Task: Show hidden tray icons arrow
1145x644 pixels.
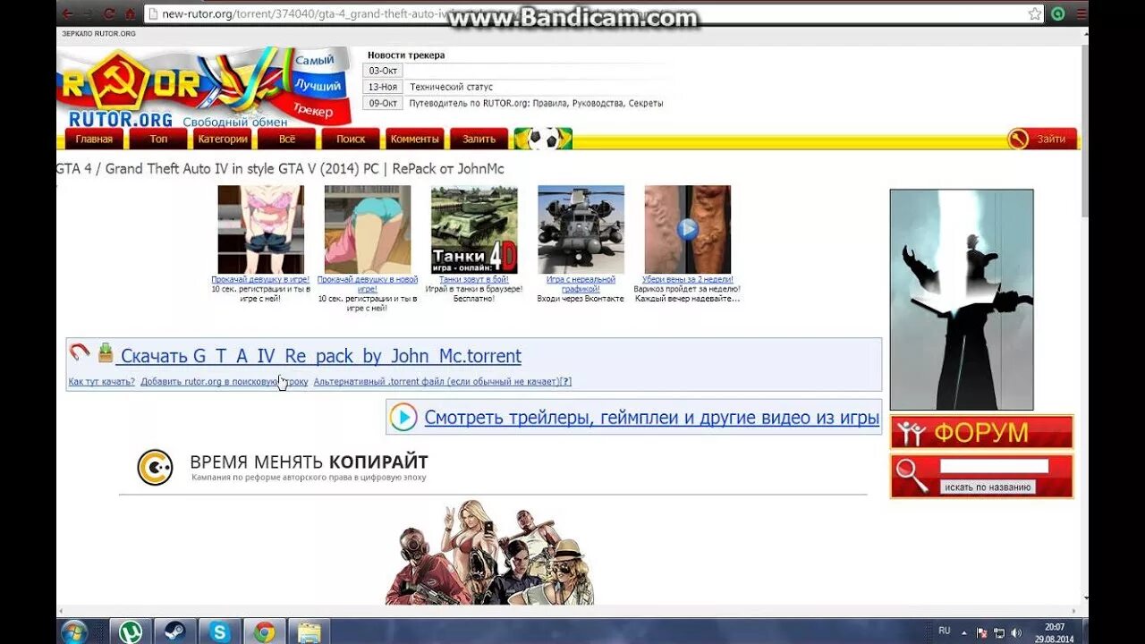Action: click(966, 631)
